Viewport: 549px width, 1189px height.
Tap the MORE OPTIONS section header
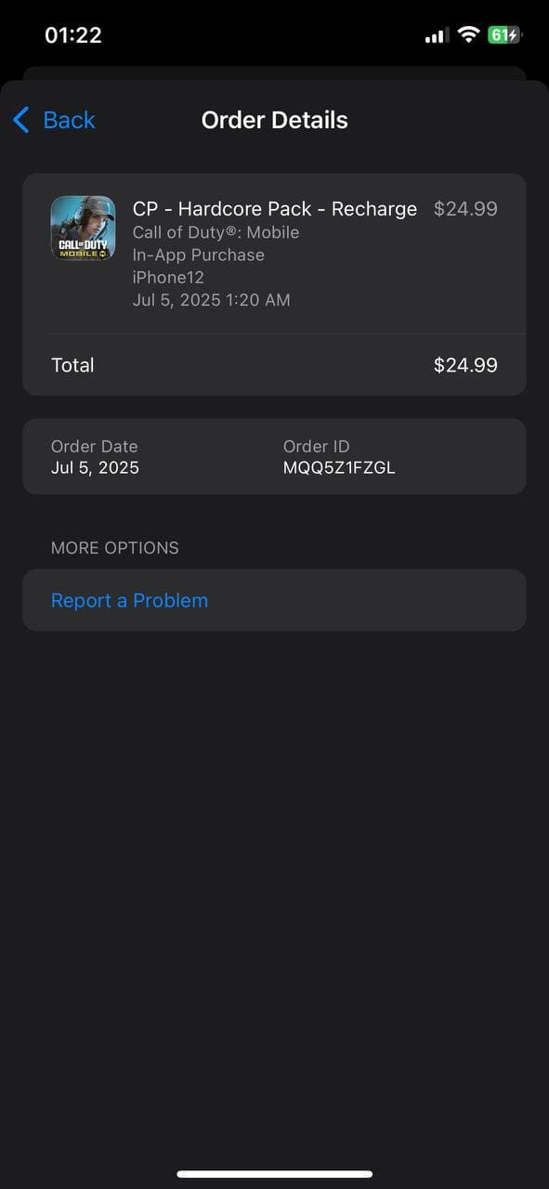coord(115,548)
